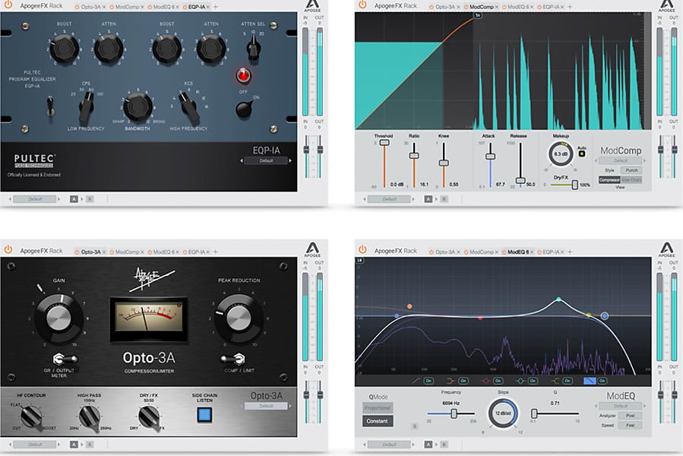Select Constant QMode in ModEQ
This screenshot has height=456, width=683.
point(378,421)
